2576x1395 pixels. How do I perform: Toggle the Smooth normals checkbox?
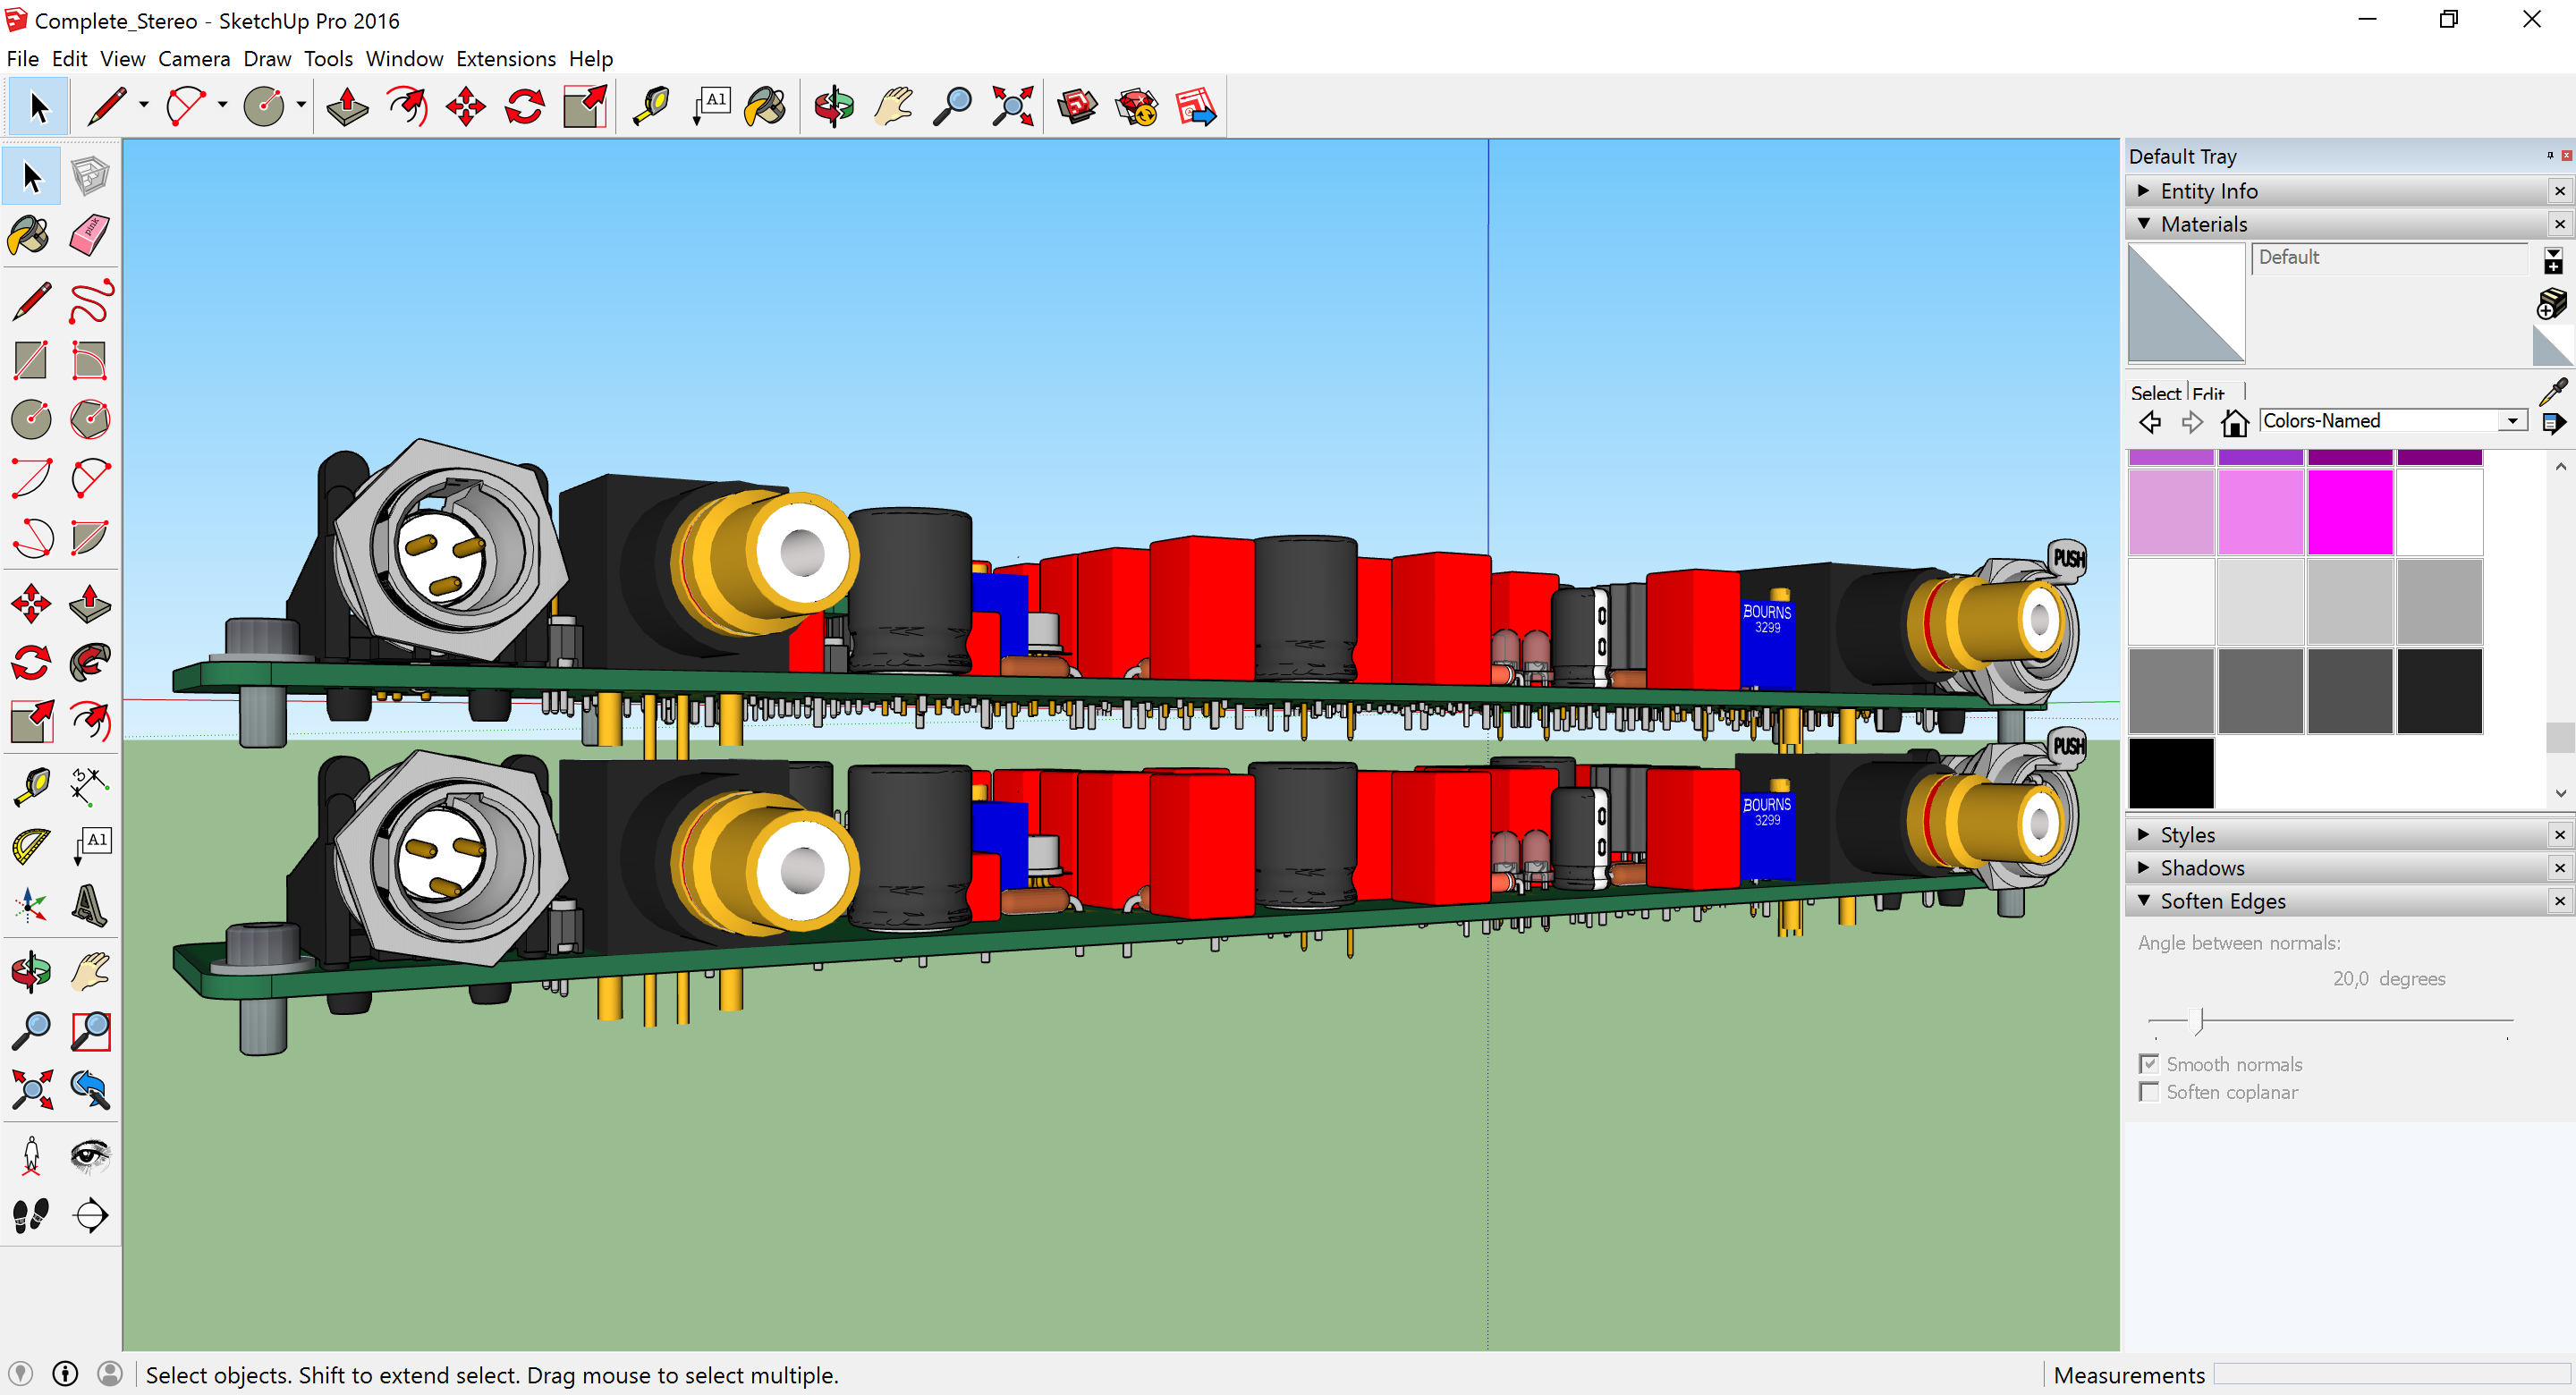(x=2149, y=1063)
